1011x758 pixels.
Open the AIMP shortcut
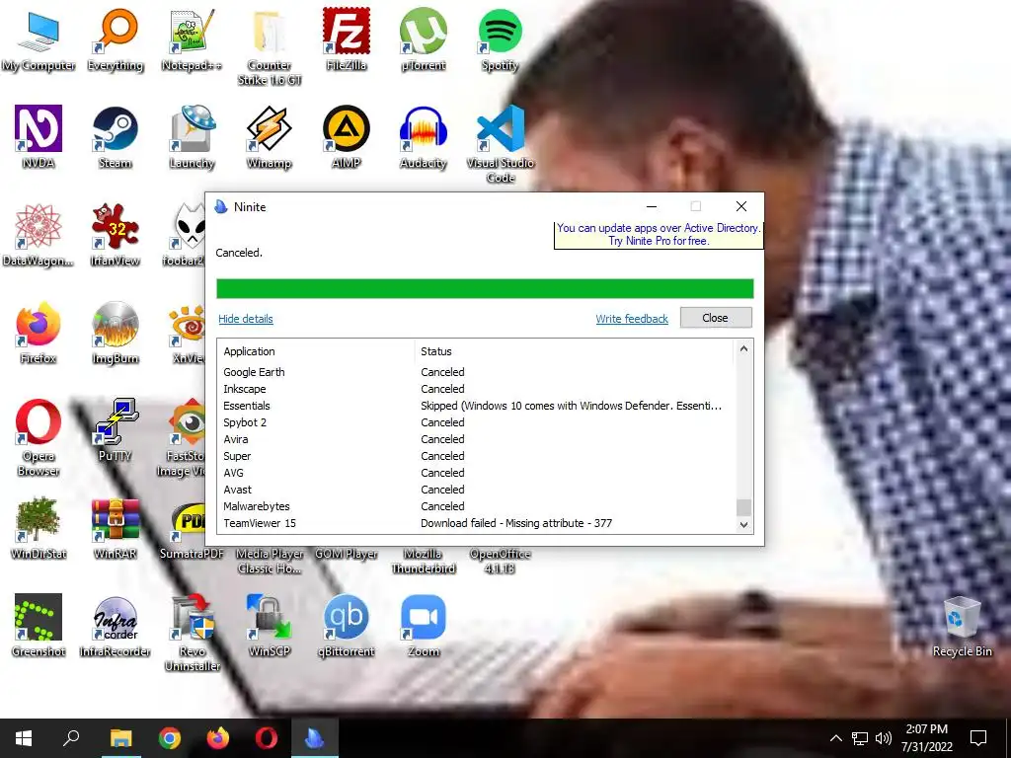point(347,137)
